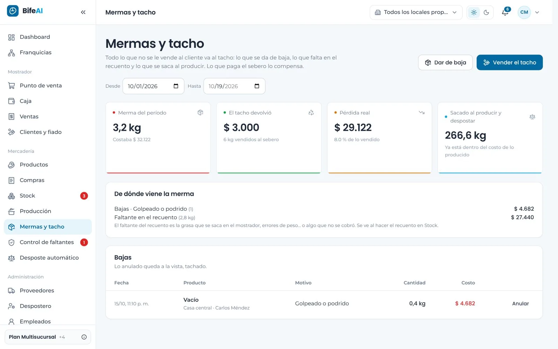The height and width of the screenshot is (349, 558).
Task: Click the Stock boxes icon
Action: tap(12, 196)
